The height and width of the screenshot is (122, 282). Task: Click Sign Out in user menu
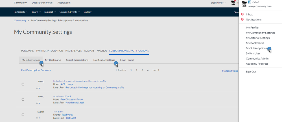click(251, 72)
